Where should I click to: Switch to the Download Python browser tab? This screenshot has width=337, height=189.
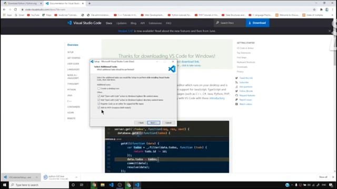pyautogui.click(x=22, y=4)
